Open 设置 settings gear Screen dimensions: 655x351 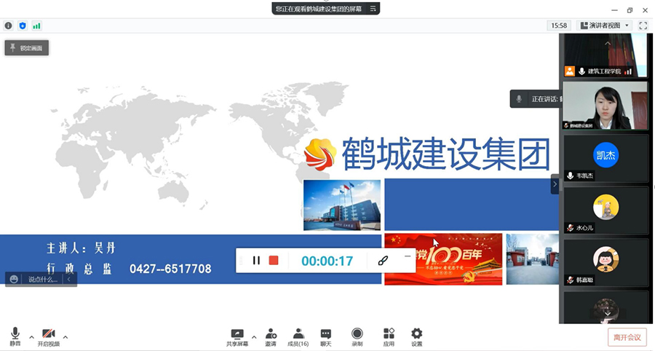[x=416, y=336]
